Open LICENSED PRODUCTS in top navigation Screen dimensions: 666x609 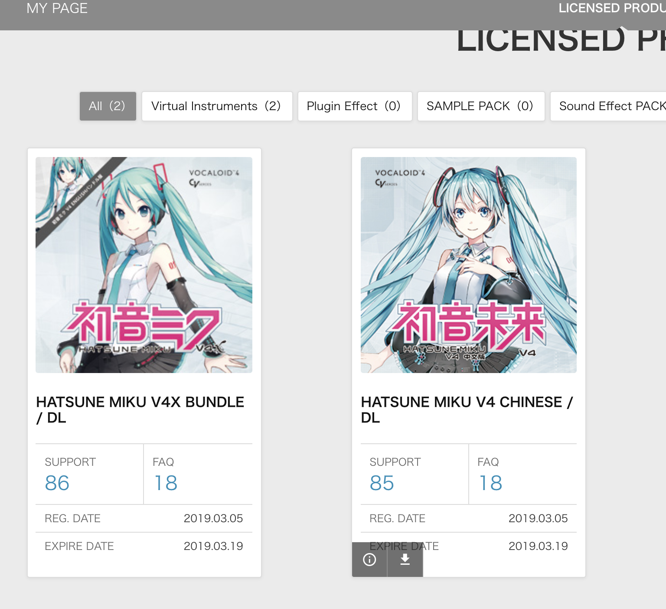point(612,8)
